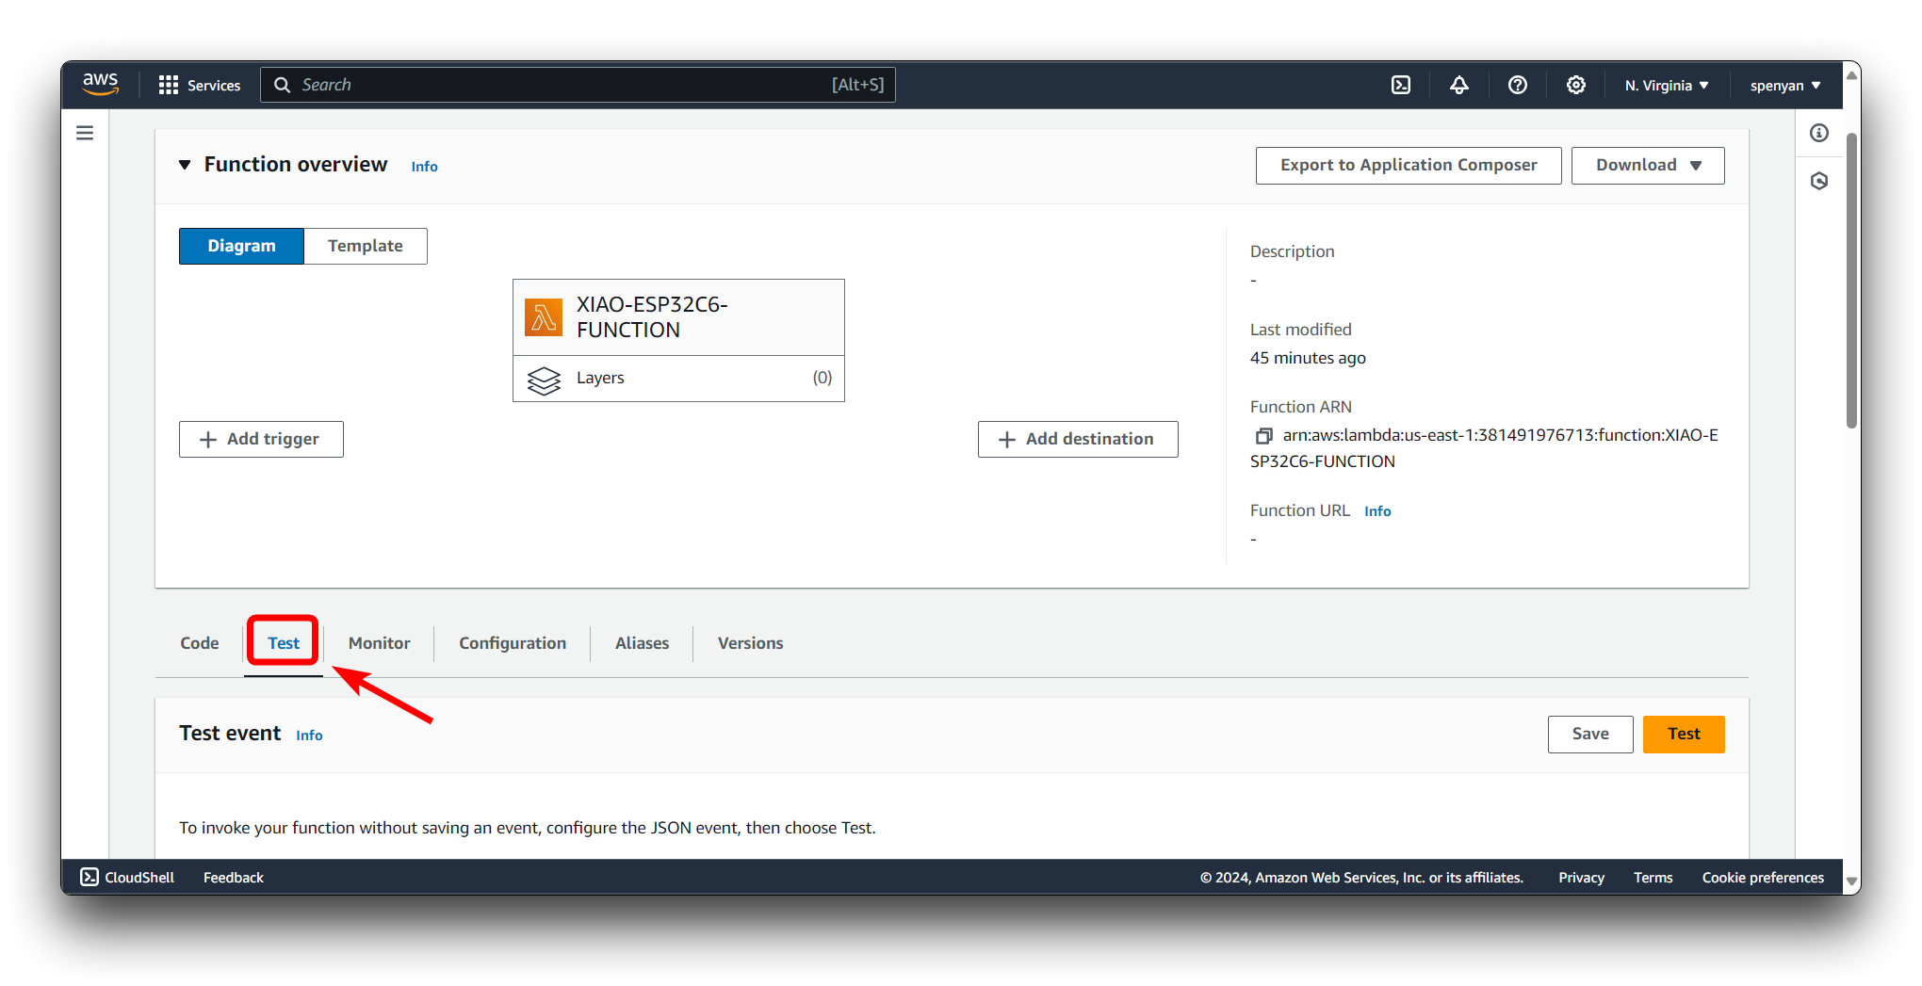The image size is (1922, 986).
Task: Select the XIAO-ESP32C6-FUNCTION diagram box
Action: [x=678, y=317]
